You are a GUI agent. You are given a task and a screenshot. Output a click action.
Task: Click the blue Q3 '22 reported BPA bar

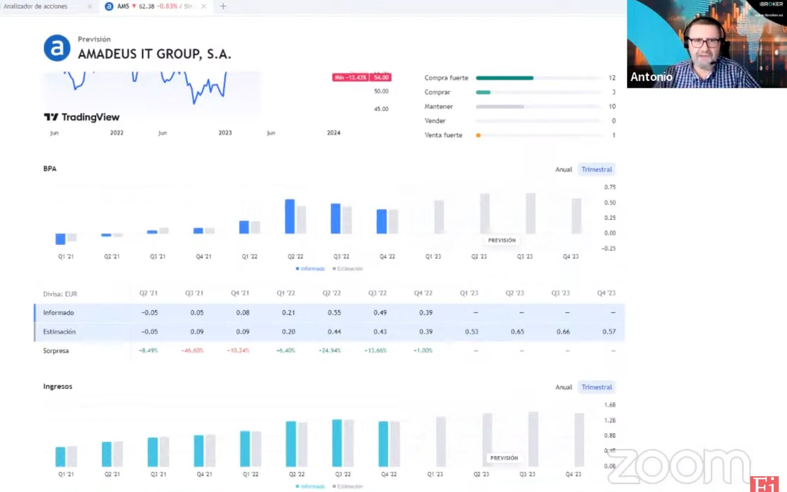[336, 218]
